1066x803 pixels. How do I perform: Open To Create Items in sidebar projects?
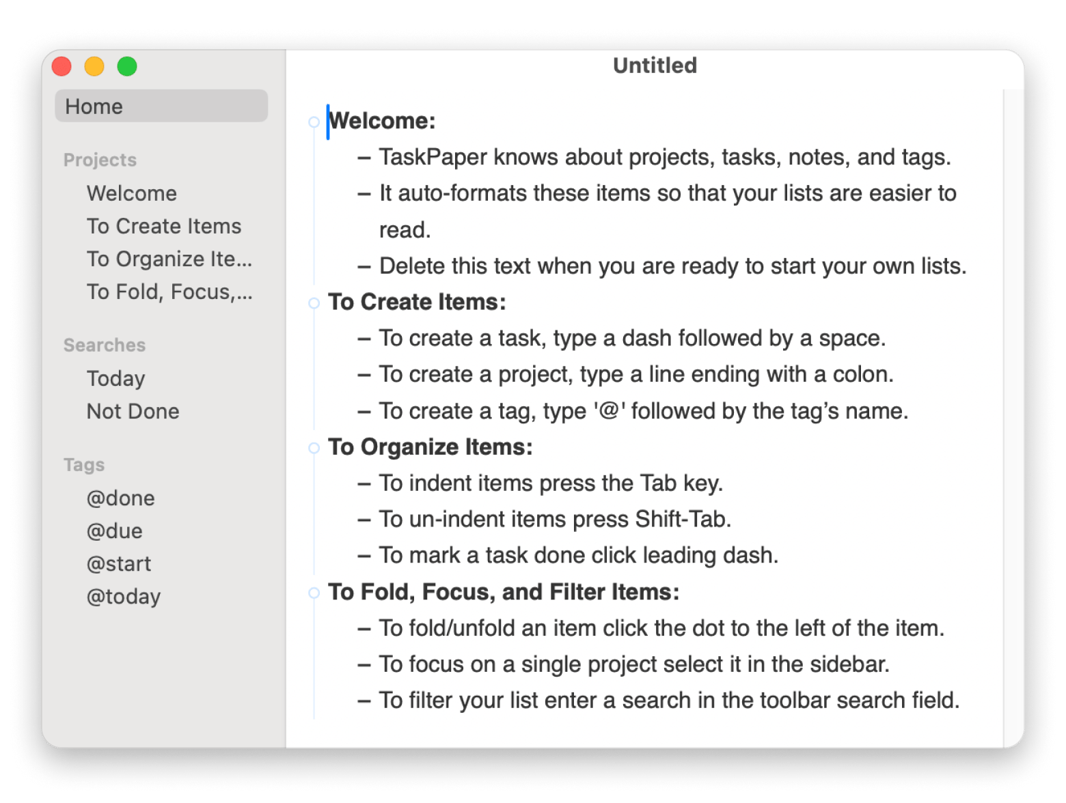164,226
